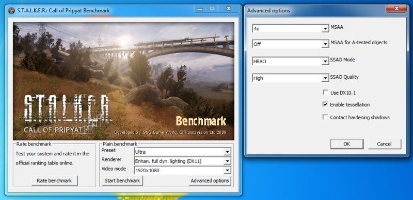The image size is (413, 200).
Task: Open the Video mode 1920x1080 dropdown
Action: (x=183, y=170)
